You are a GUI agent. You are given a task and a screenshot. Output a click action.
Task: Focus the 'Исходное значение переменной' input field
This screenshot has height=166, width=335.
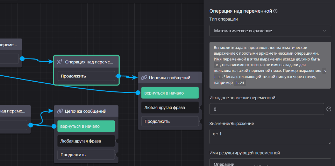pyautogui.click(x=266, y=109)
